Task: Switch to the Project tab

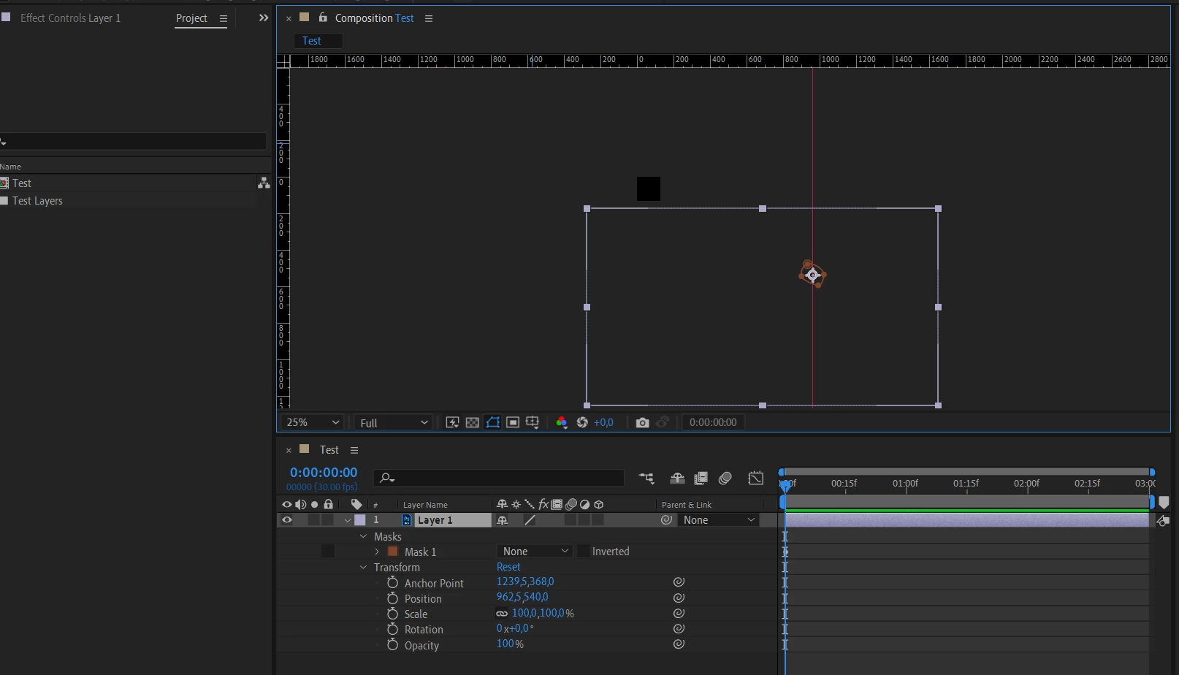Action: (x=191, y=18)
